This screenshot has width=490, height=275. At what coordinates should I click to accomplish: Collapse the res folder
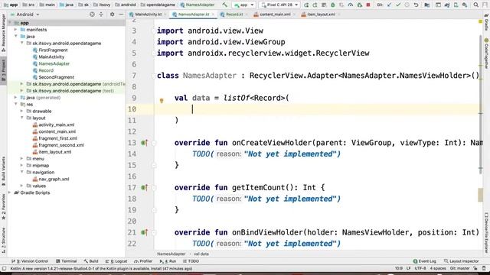pos(15,105)
